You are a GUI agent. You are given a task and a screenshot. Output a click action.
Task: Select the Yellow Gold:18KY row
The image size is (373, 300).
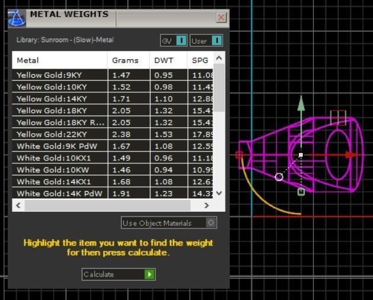(112, 111)
